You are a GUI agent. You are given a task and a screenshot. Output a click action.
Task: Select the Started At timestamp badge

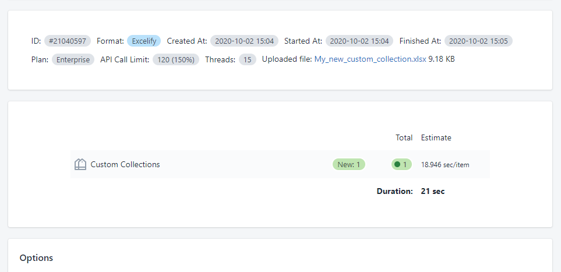[x=359, y=41]
